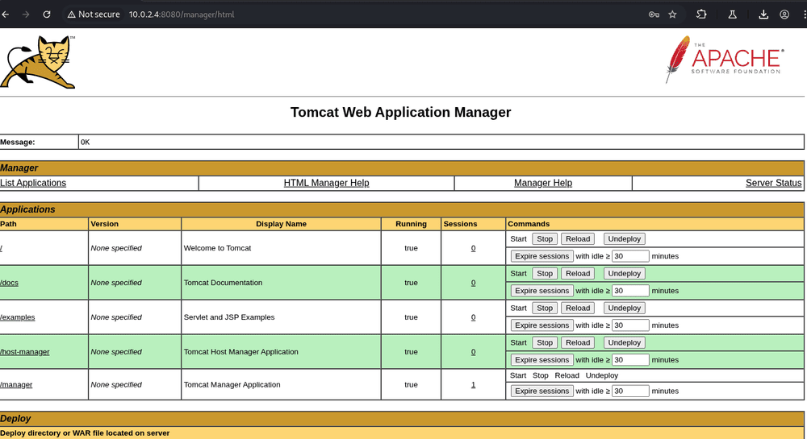807x439 pixels.
Task: Open the Server Status link
Action: click(774, 183)
